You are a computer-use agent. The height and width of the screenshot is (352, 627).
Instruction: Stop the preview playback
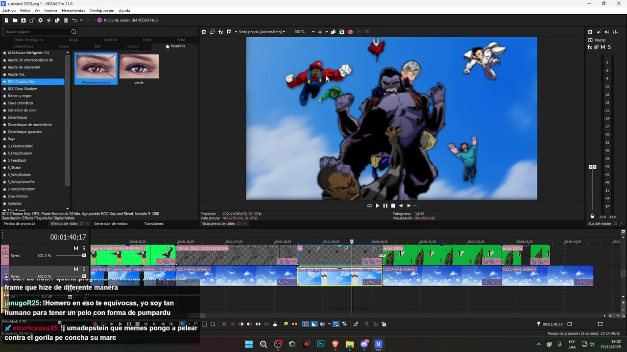[x=393, y=206]
